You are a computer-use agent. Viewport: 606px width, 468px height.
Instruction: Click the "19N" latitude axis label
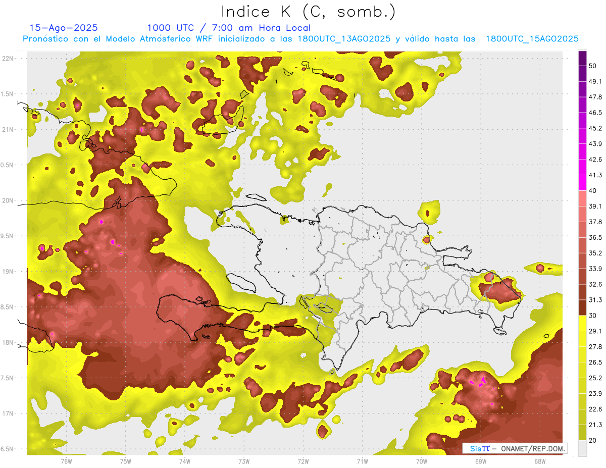[x=8, y=271]
